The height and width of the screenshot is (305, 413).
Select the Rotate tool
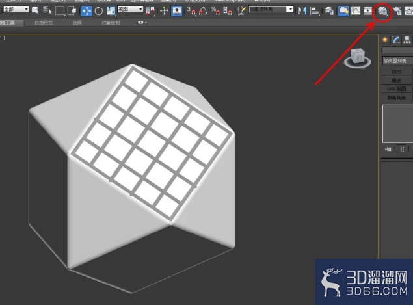[x=98, y=11]
